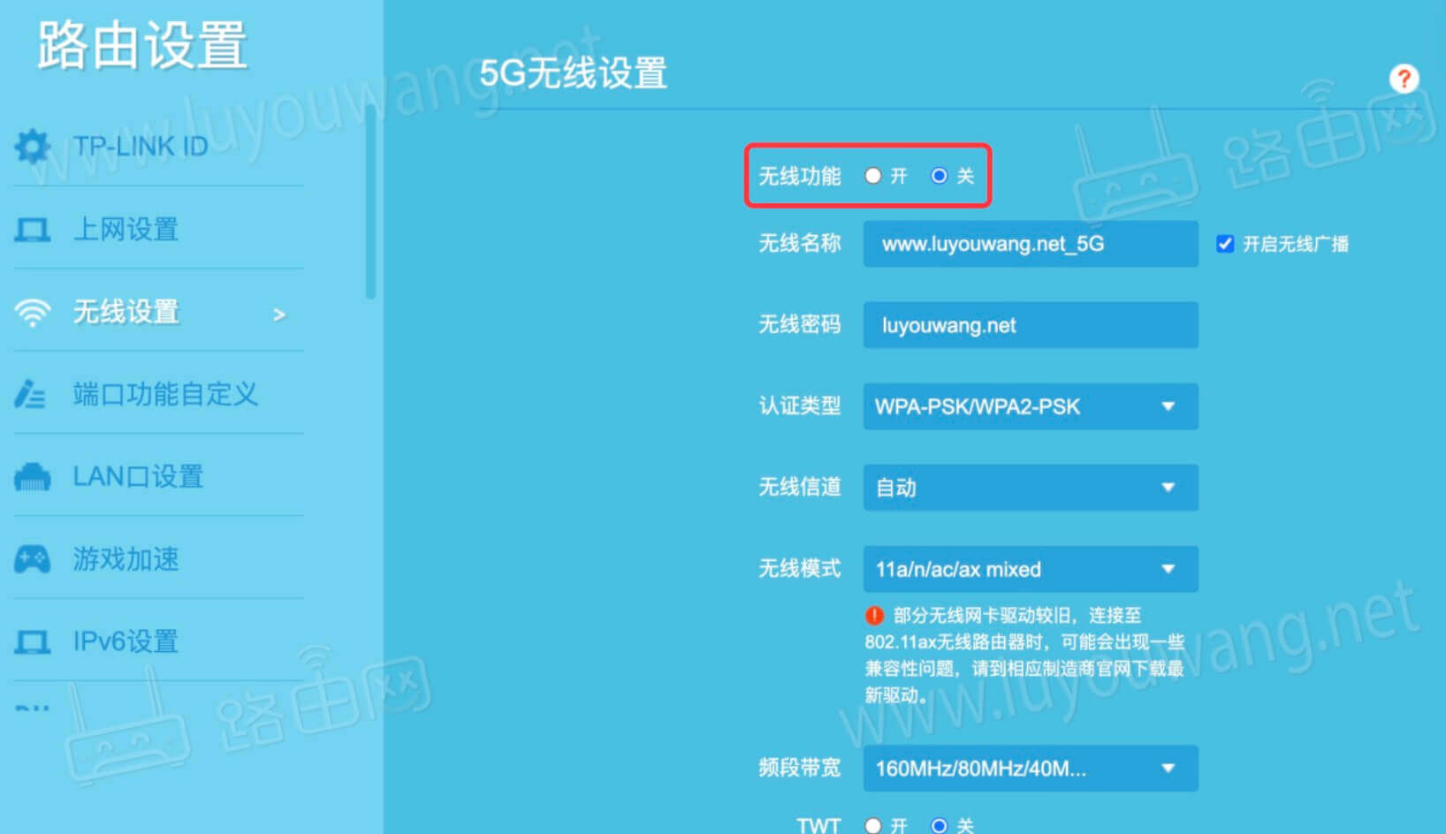Go to the 游戏加速 section

point(126,559)
